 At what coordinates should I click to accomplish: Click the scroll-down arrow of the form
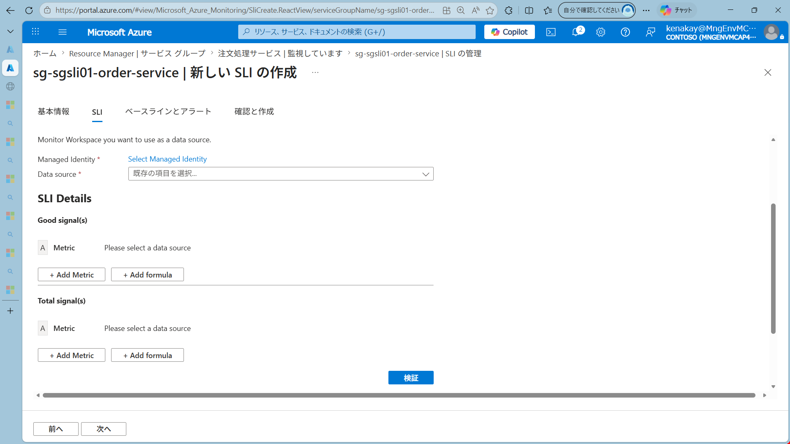(x=773, y=386)
